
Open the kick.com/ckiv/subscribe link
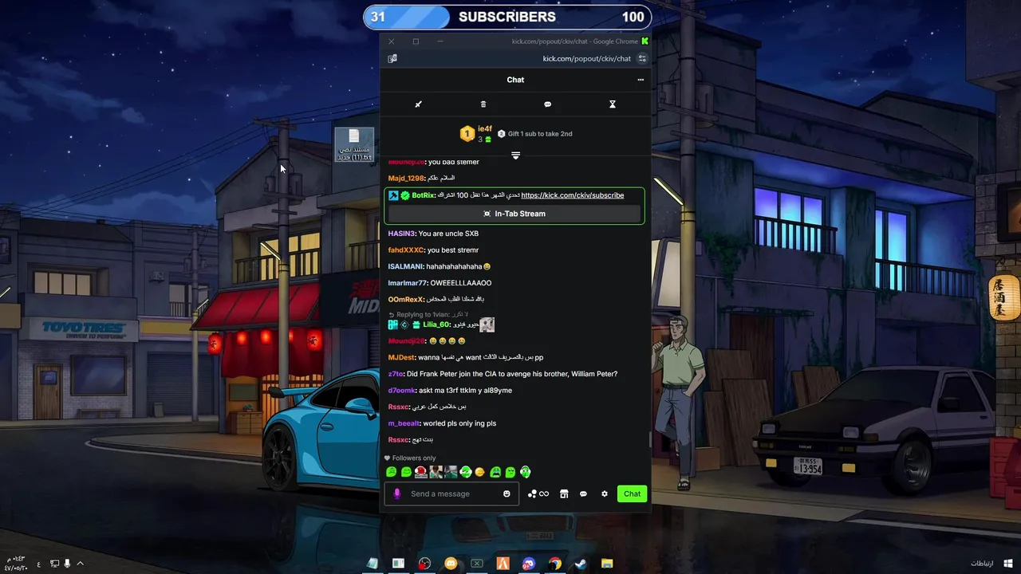coord(573,195)
